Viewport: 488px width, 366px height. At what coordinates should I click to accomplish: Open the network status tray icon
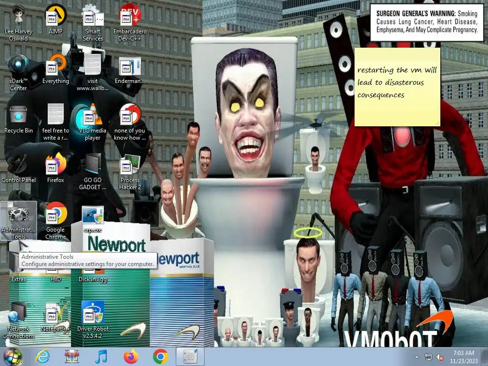click(x=428, y=357)
